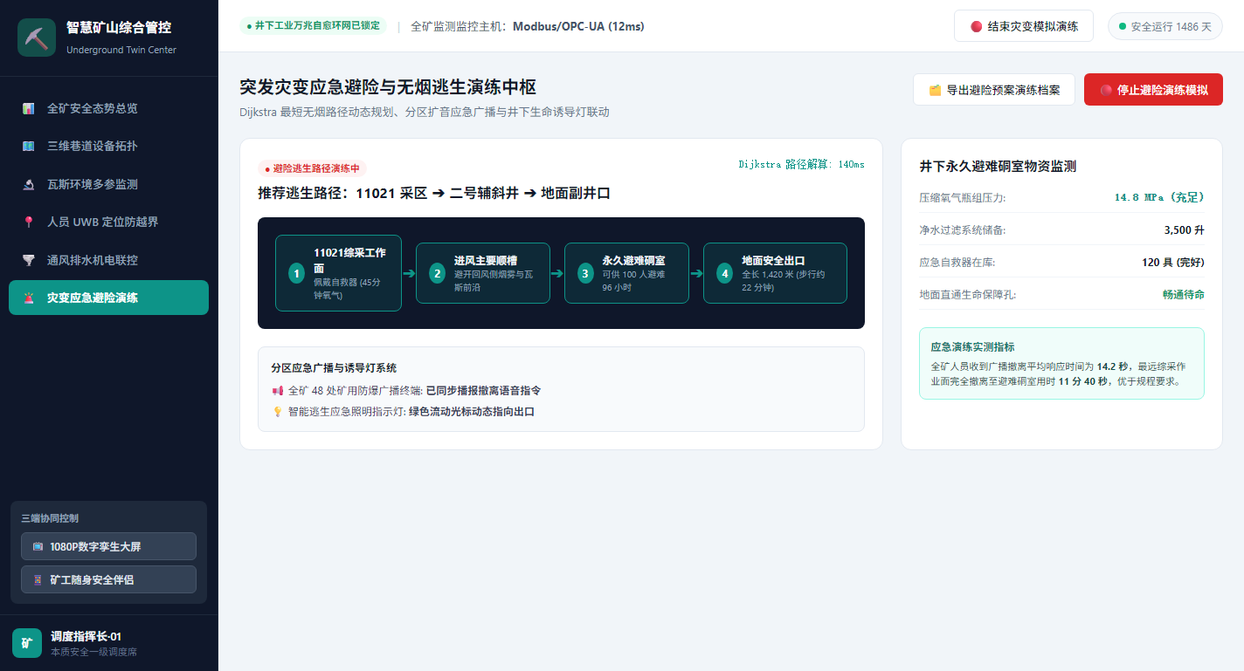Click the step 4 number badge
Image resolution: width=1244 pixels, height=671 pixels.
pos(725,273)
